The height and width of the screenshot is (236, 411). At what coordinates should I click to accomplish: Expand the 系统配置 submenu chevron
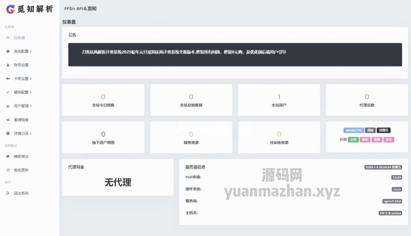coord(31,51)
